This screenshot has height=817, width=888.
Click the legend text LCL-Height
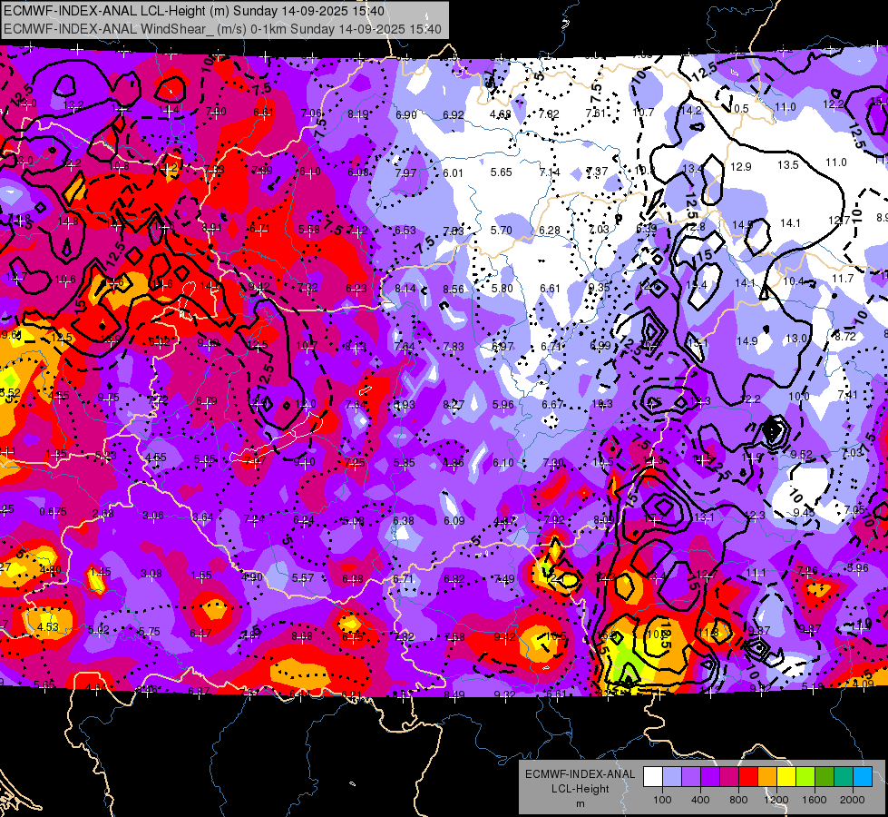click(580, 789)
